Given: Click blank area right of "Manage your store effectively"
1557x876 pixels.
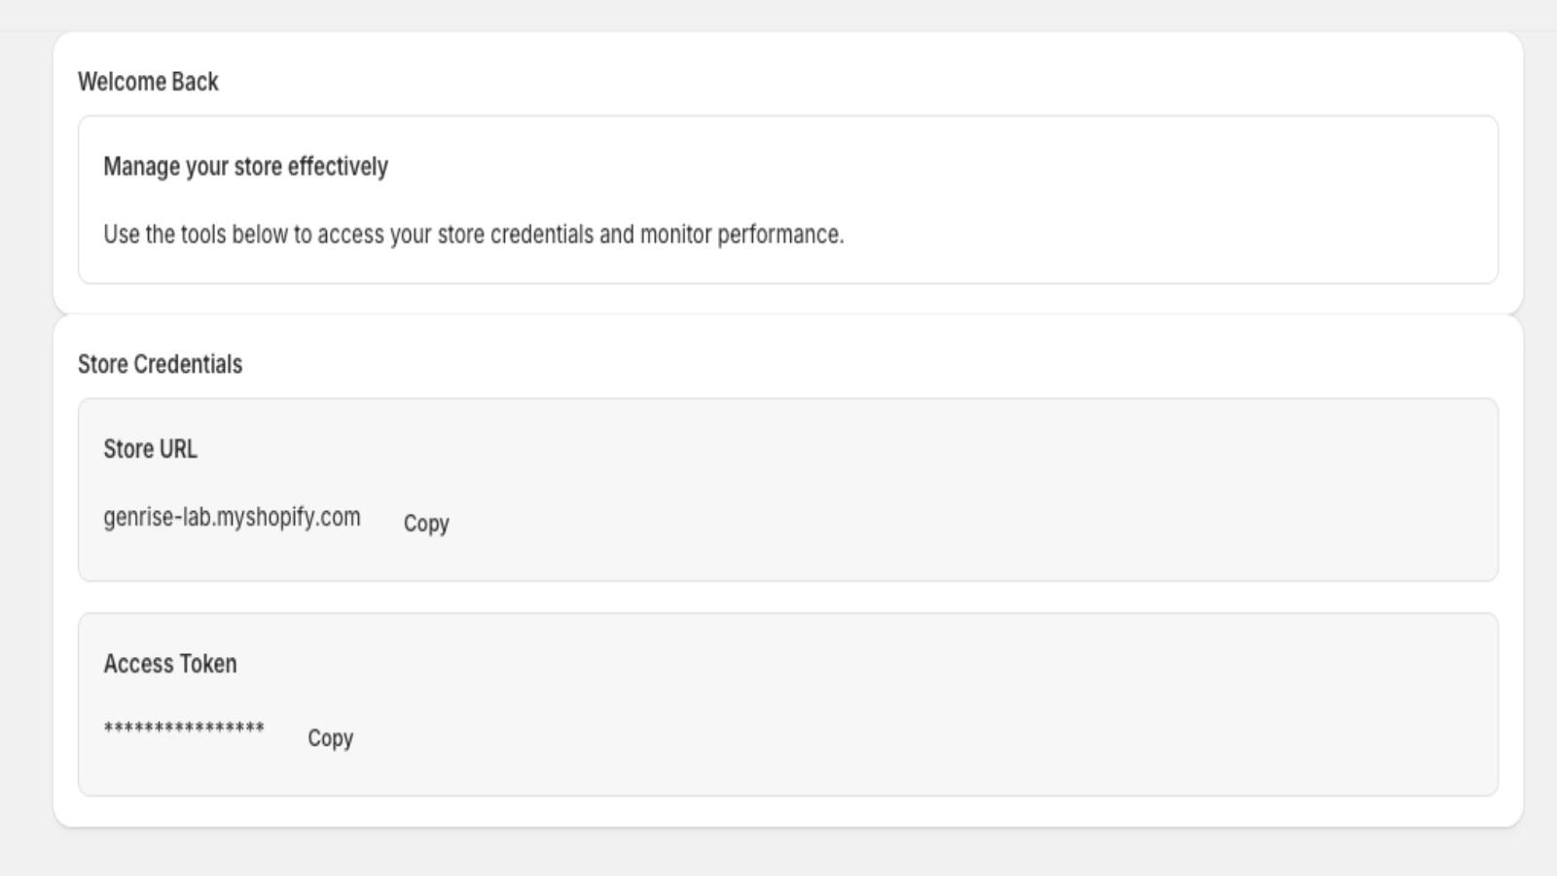Looking at the screenshot, I should coord(876,166).
